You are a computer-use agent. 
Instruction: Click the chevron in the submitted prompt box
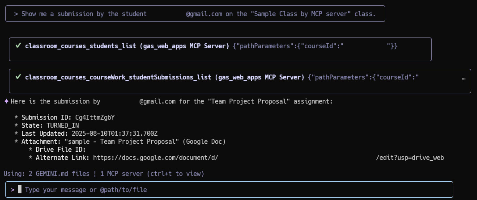coord(16,14)
